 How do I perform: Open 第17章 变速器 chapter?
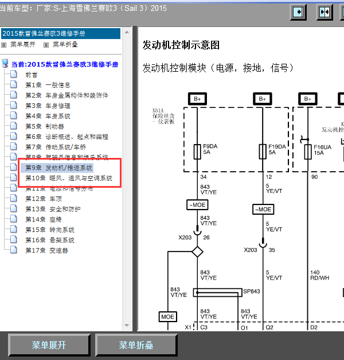[46, 250]
